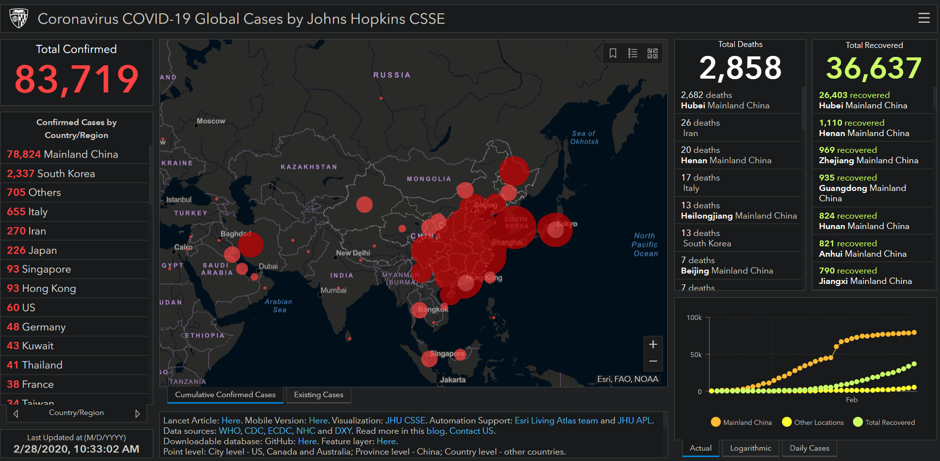Select Cumulative Confirmed Cases tab
940x461 pixels.
[x=225, y=395]
